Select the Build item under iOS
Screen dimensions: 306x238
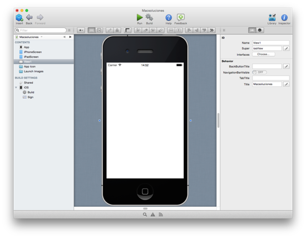pyautogui.click(x=44, y=93)
